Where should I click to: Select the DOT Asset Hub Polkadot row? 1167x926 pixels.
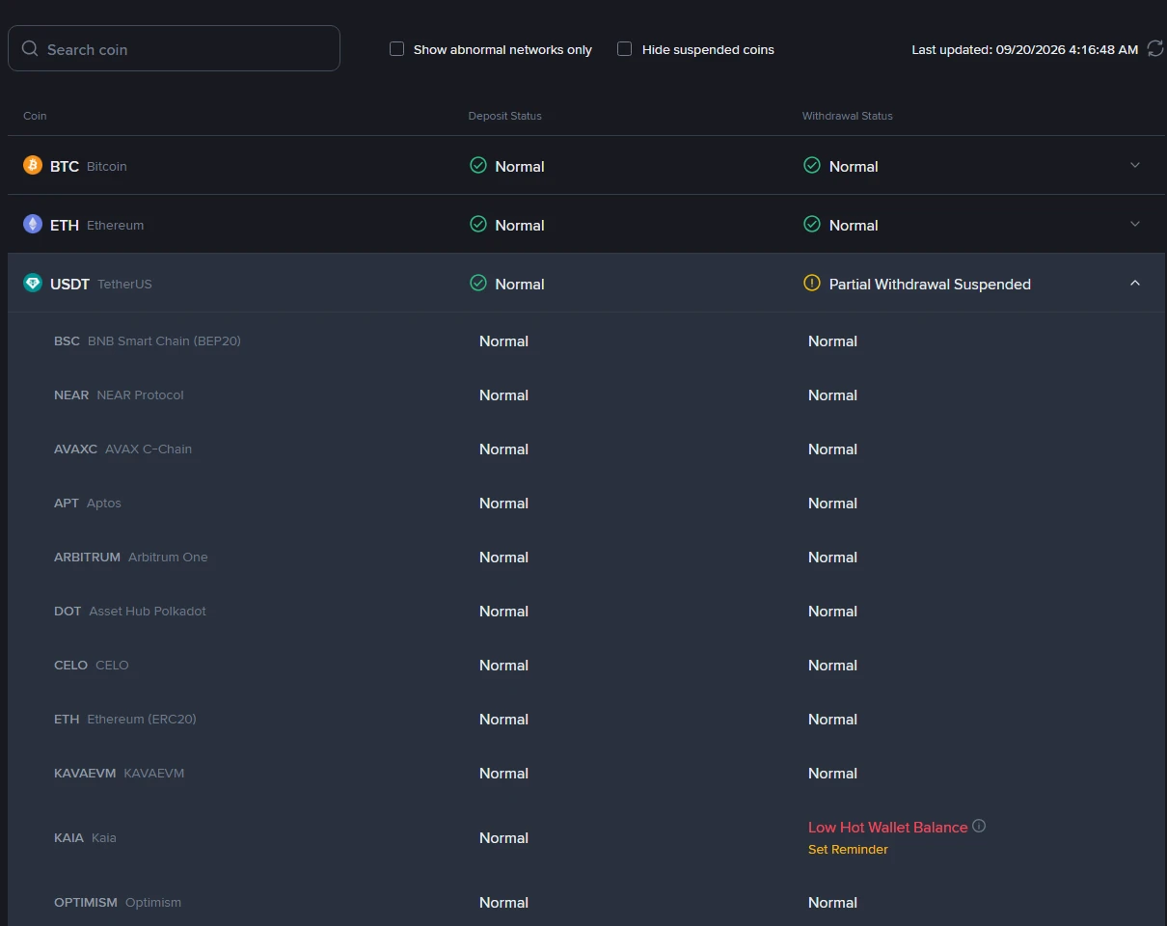(586, 611)
